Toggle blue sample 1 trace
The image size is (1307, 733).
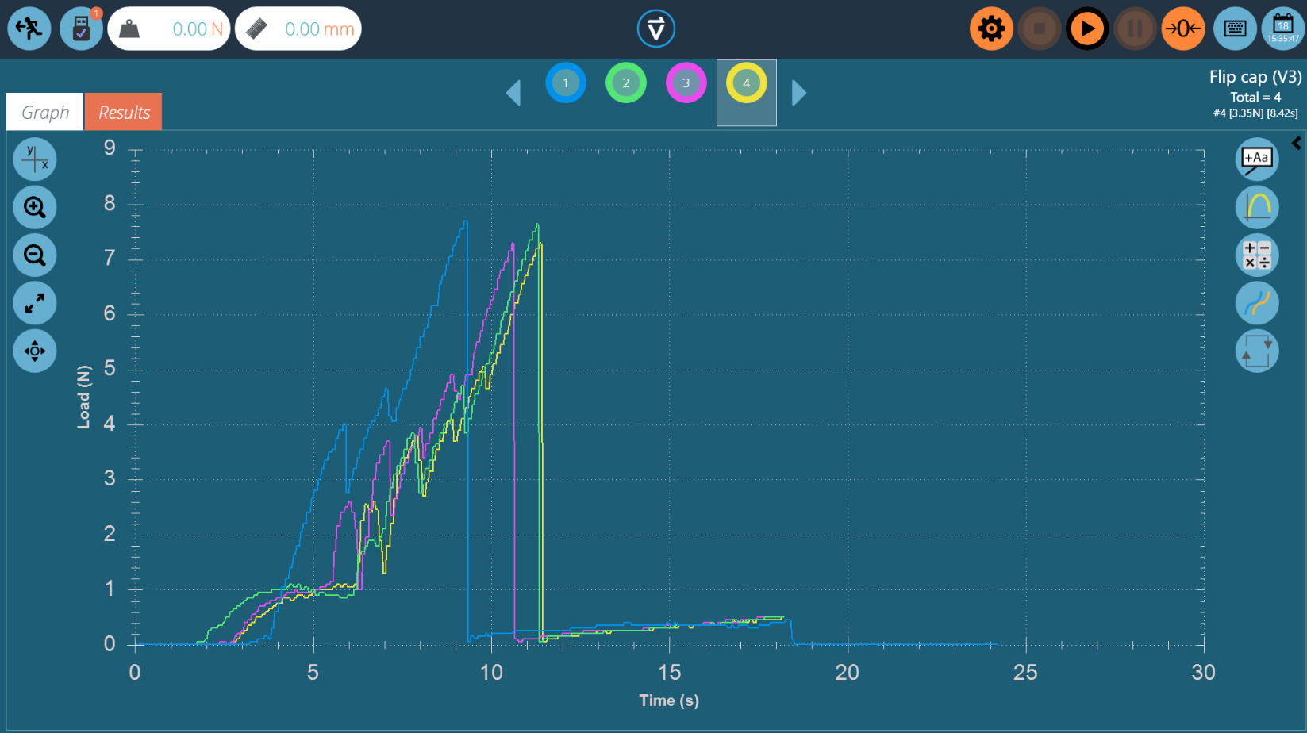[566, 83]
